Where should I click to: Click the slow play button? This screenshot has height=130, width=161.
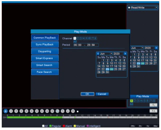pyautogui.click(x=21, y=111)
